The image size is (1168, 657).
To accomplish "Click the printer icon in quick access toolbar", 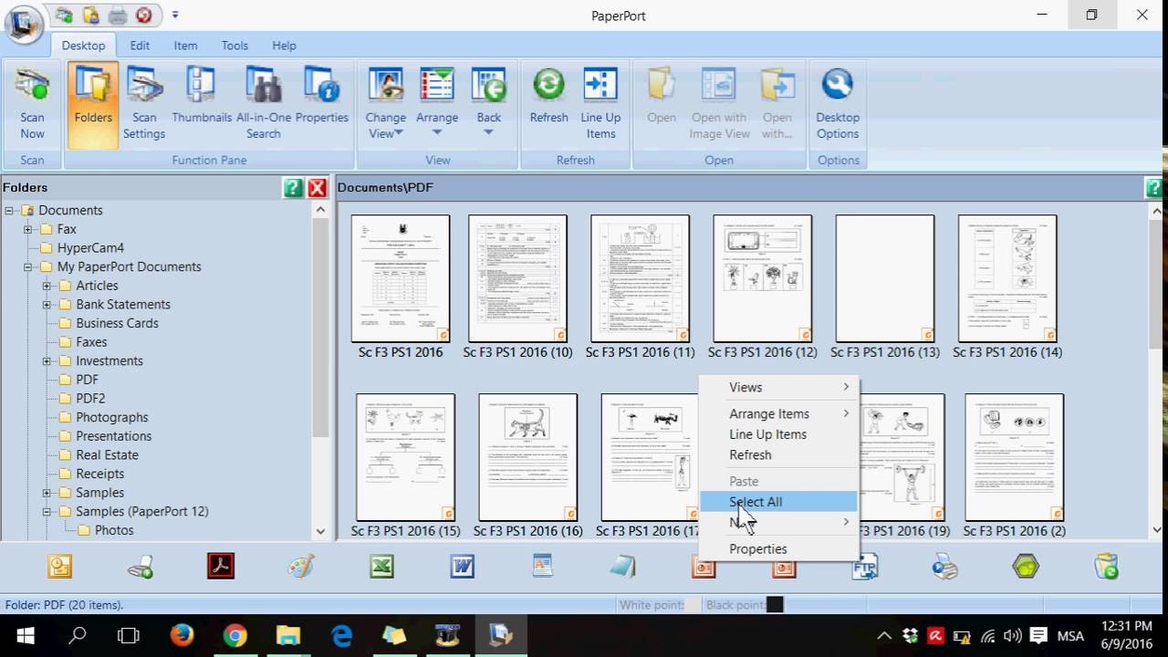I will [x=118, y=15].
